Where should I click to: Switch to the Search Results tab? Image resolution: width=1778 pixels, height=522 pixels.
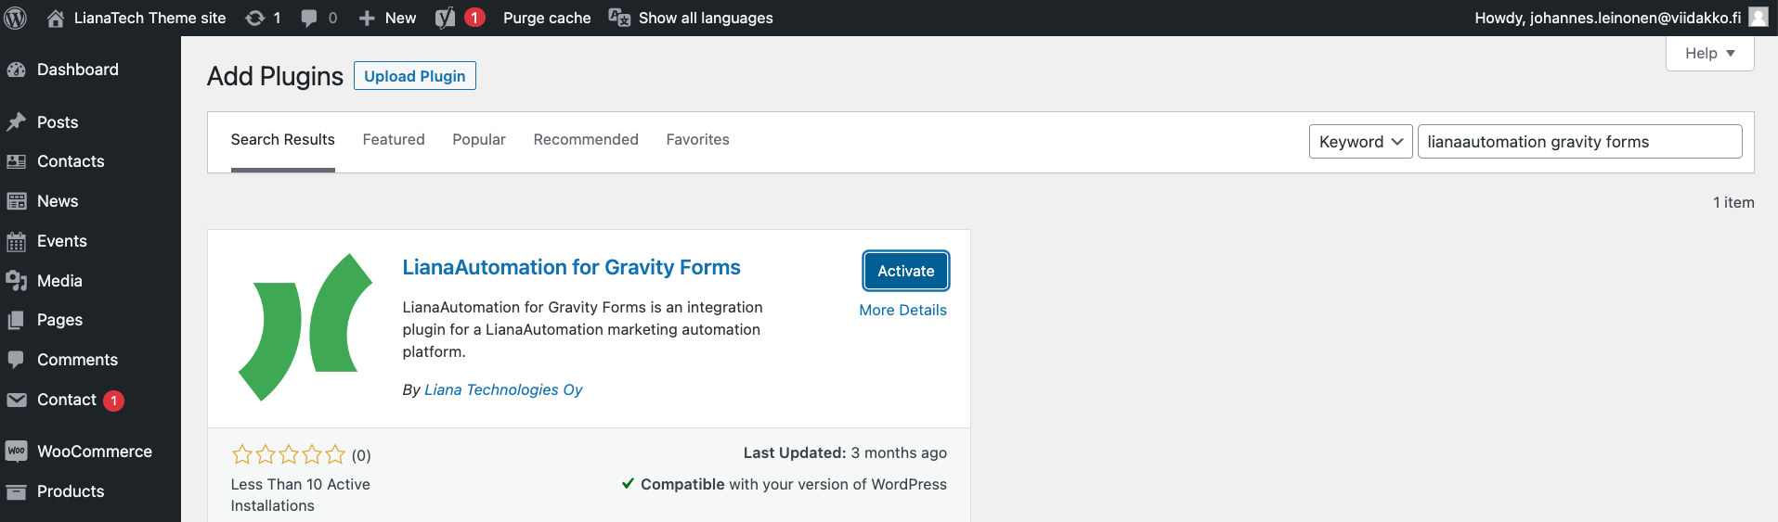coord(282,140)
